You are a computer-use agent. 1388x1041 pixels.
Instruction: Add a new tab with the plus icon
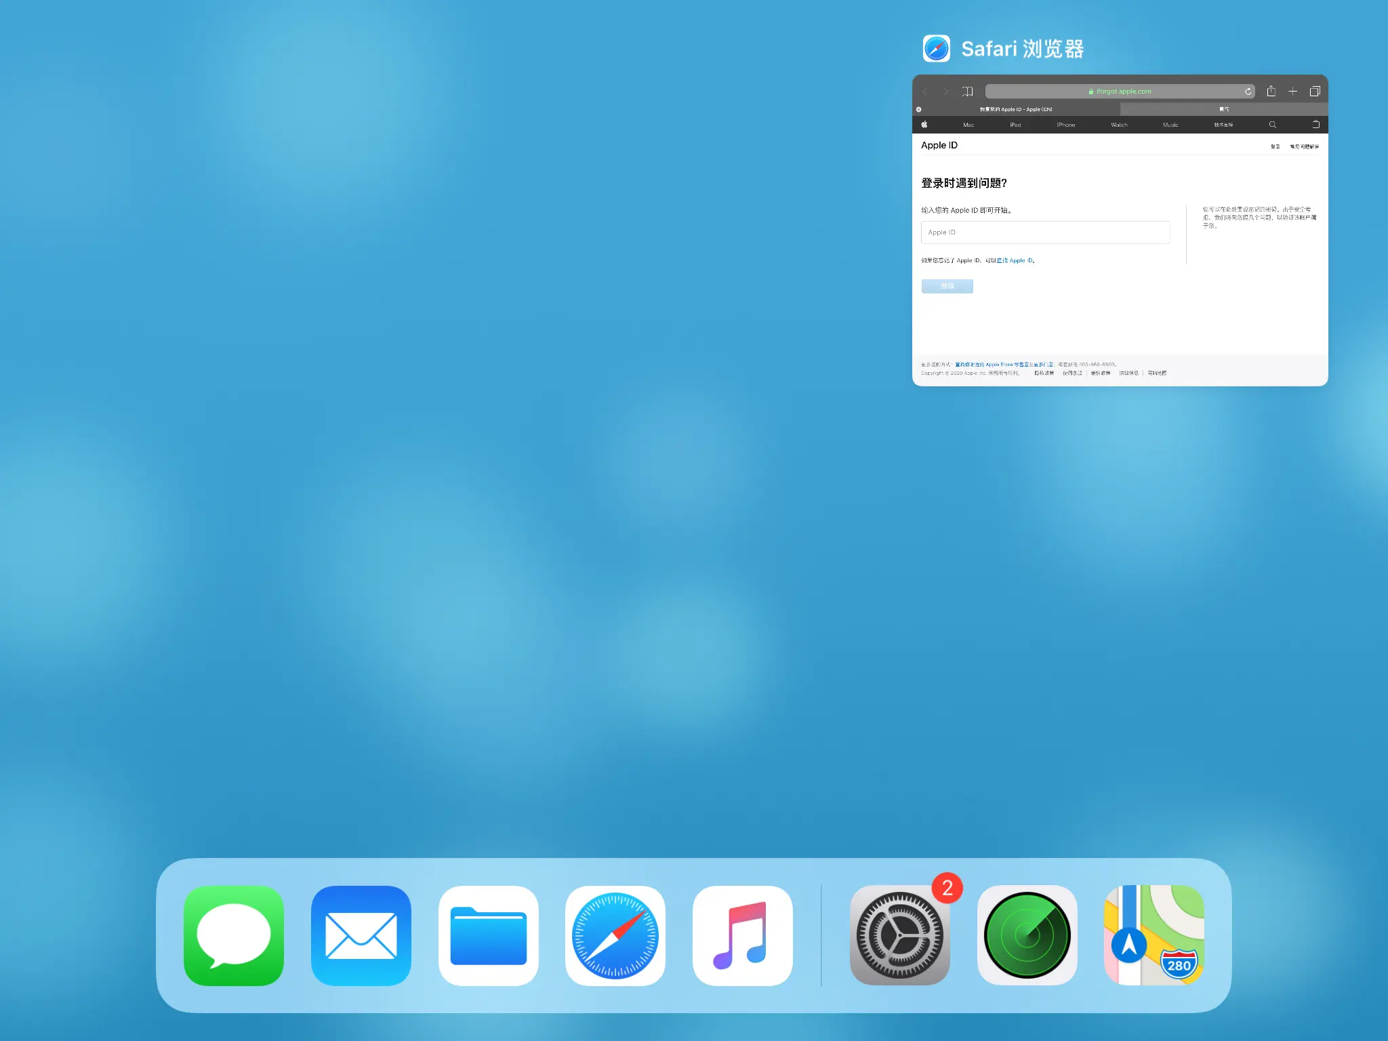[x=1293, y=91]
